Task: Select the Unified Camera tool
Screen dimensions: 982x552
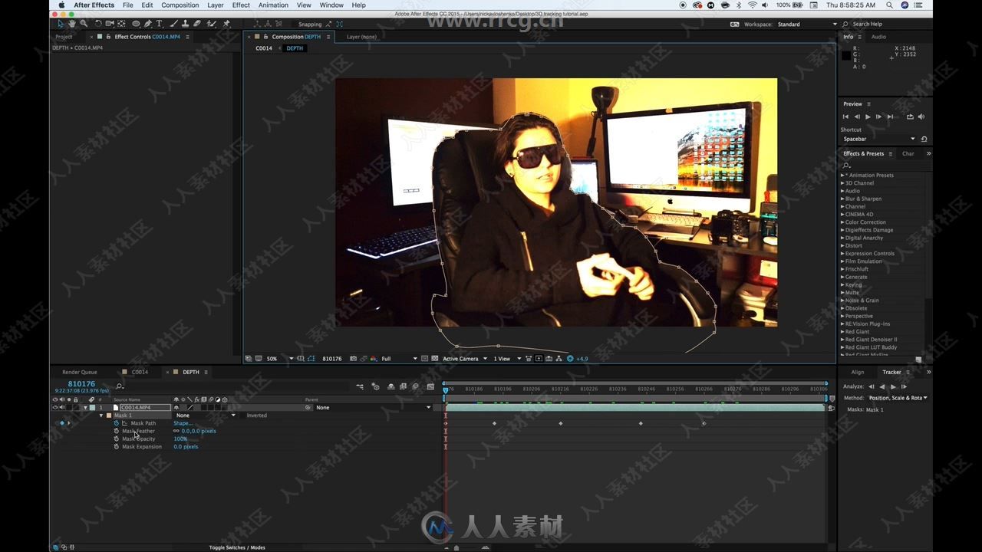Action: (x=110, y=24)
